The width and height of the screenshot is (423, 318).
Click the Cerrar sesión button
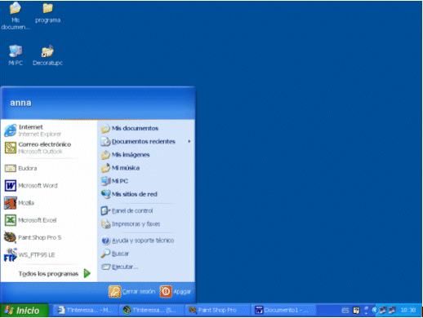pos(132,292)
